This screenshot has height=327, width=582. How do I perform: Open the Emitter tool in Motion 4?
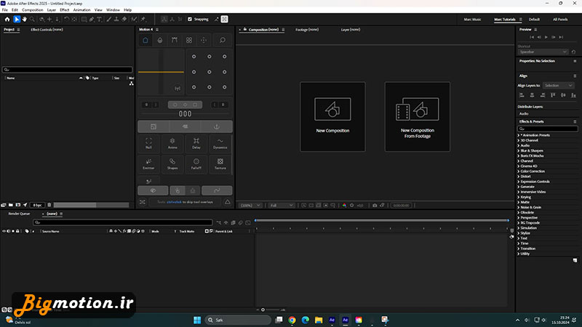tap(148, 163)
